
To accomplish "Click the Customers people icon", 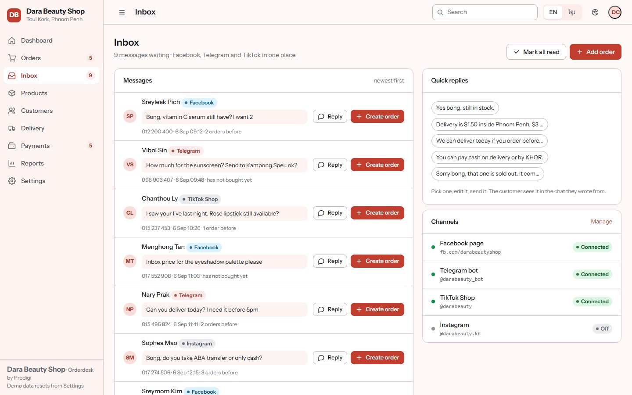I will point(12,111).
